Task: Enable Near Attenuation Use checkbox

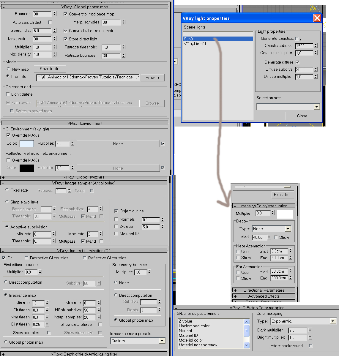Action: [238, 252]
